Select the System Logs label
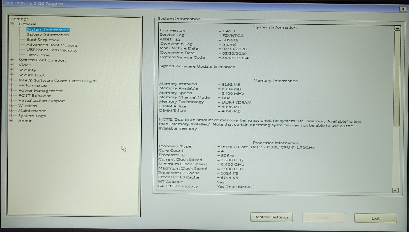Viewport: 409px width, 232px height. [x=32, y=116]
